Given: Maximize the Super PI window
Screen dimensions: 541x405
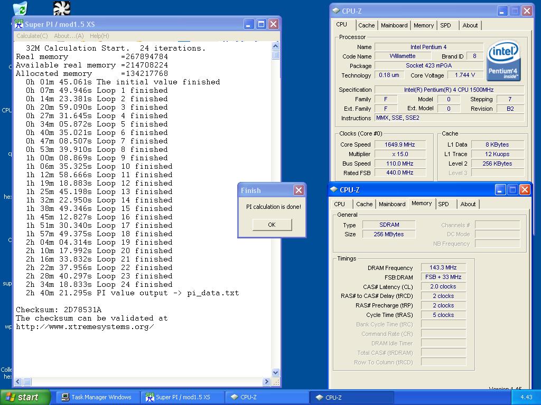Looking at the screenshot, I should point(261,24).
